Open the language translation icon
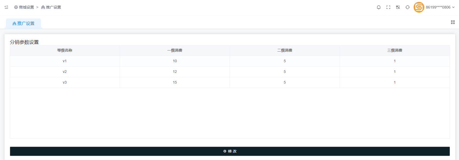This screenshot has height=160, width=459. pyautogui.click(x=398, y=7)
